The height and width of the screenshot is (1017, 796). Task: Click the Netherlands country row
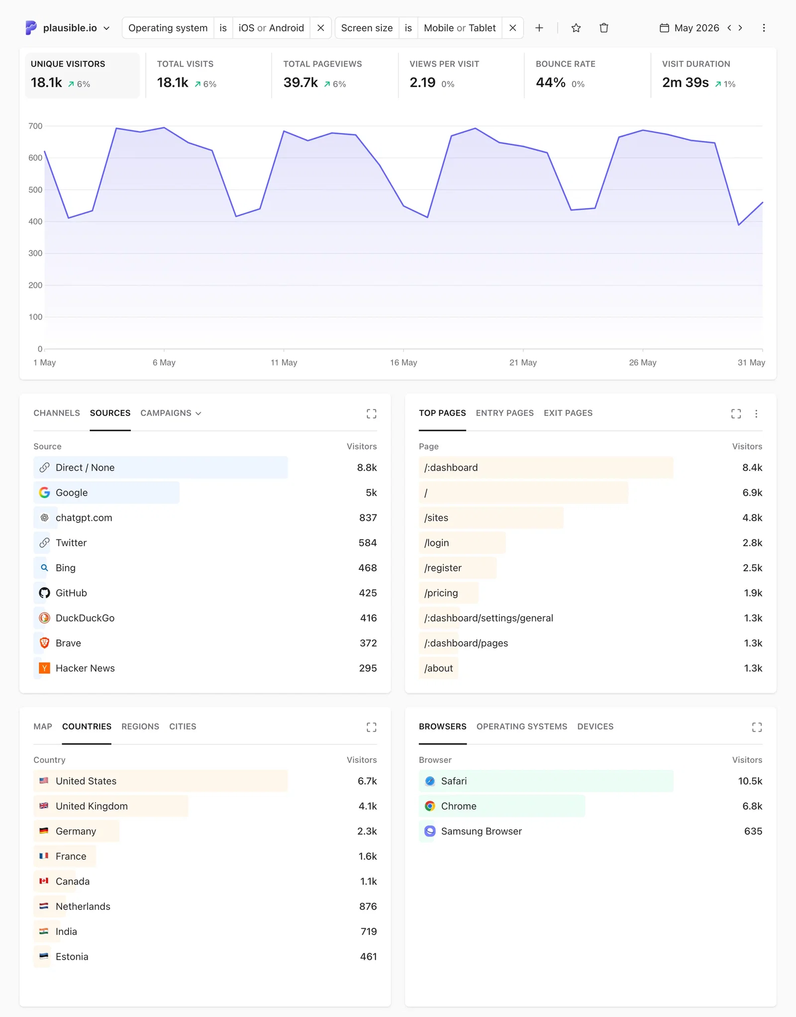[x=205, y=906]
